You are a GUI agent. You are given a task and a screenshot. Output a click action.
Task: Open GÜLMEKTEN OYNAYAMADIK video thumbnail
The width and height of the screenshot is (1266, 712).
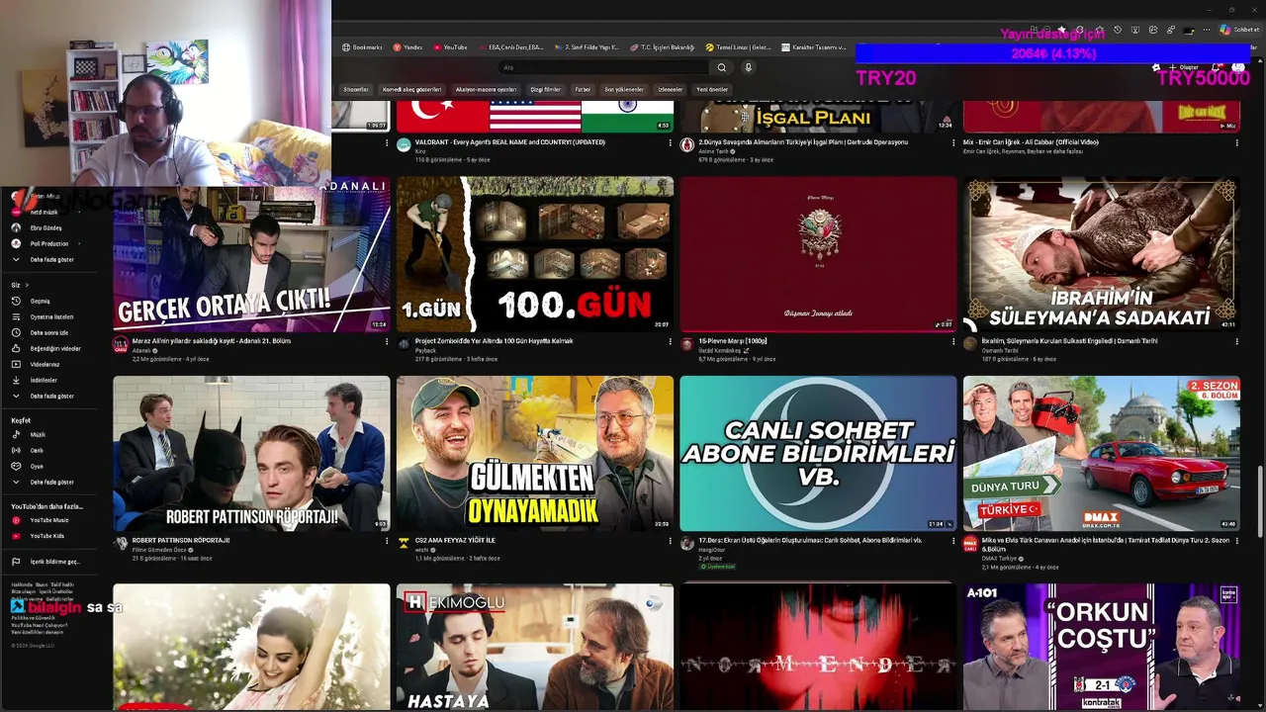pyautogui.click(x=535, y=454)
